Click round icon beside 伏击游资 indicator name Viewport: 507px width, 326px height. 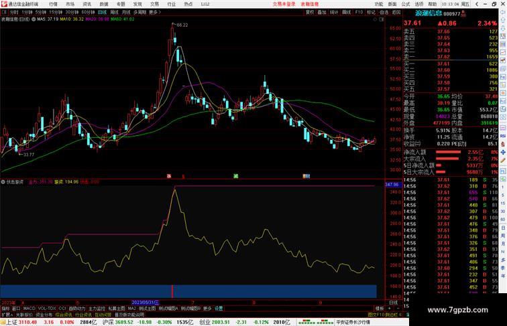point(3,181)
